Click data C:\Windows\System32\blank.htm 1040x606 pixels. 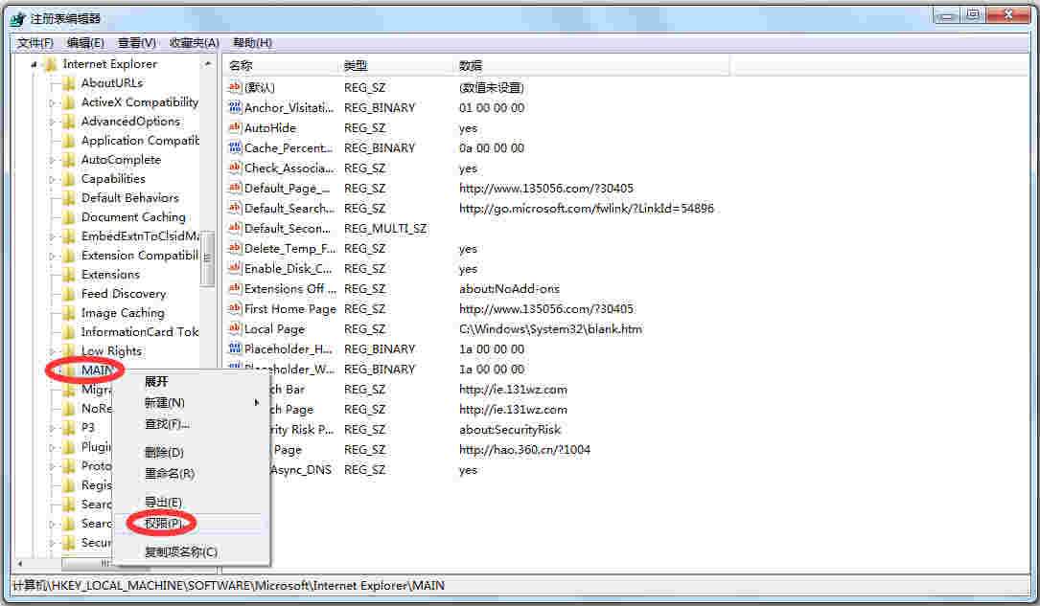click(550, 329)
